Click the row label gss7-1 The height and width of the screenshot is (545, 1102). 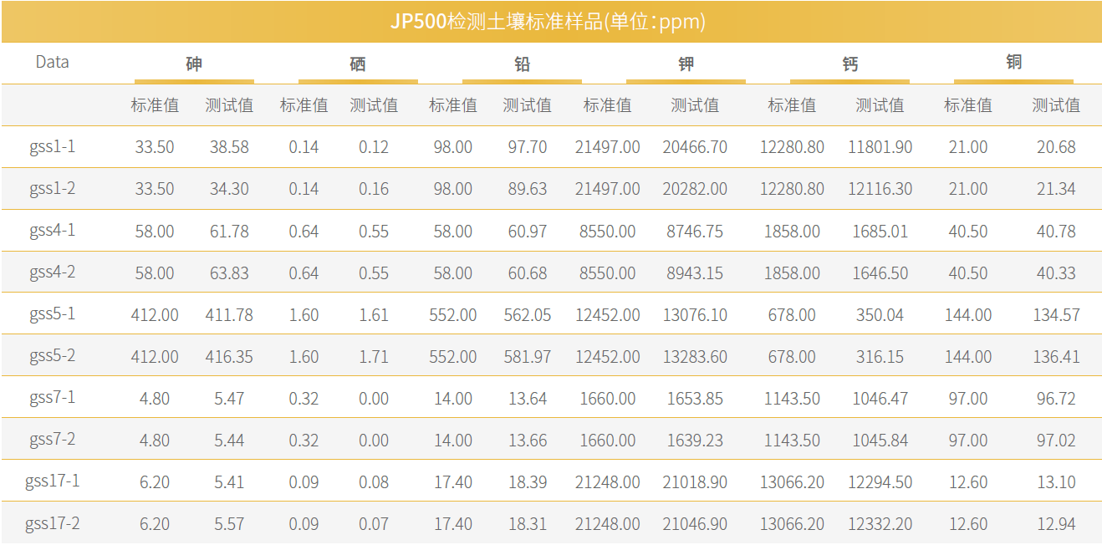click(52, 397)
